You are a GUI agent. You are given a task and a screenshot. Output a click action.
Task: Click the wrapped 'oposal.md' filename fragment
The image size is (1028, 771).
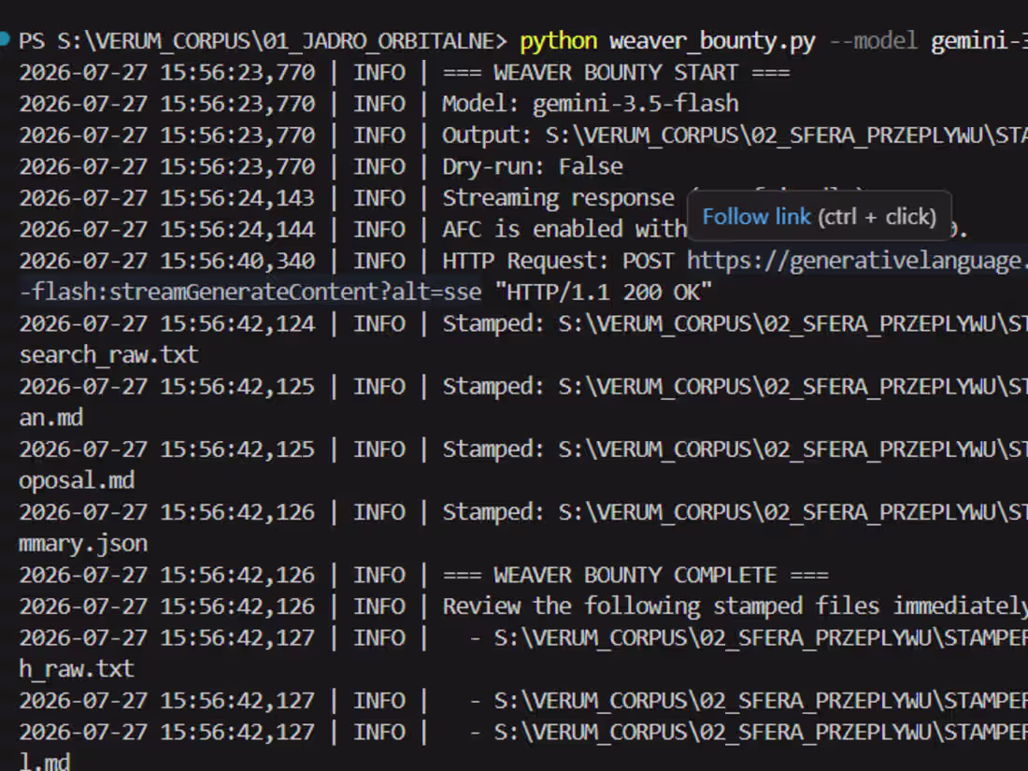pyautogui.click(x=77, y=480)
